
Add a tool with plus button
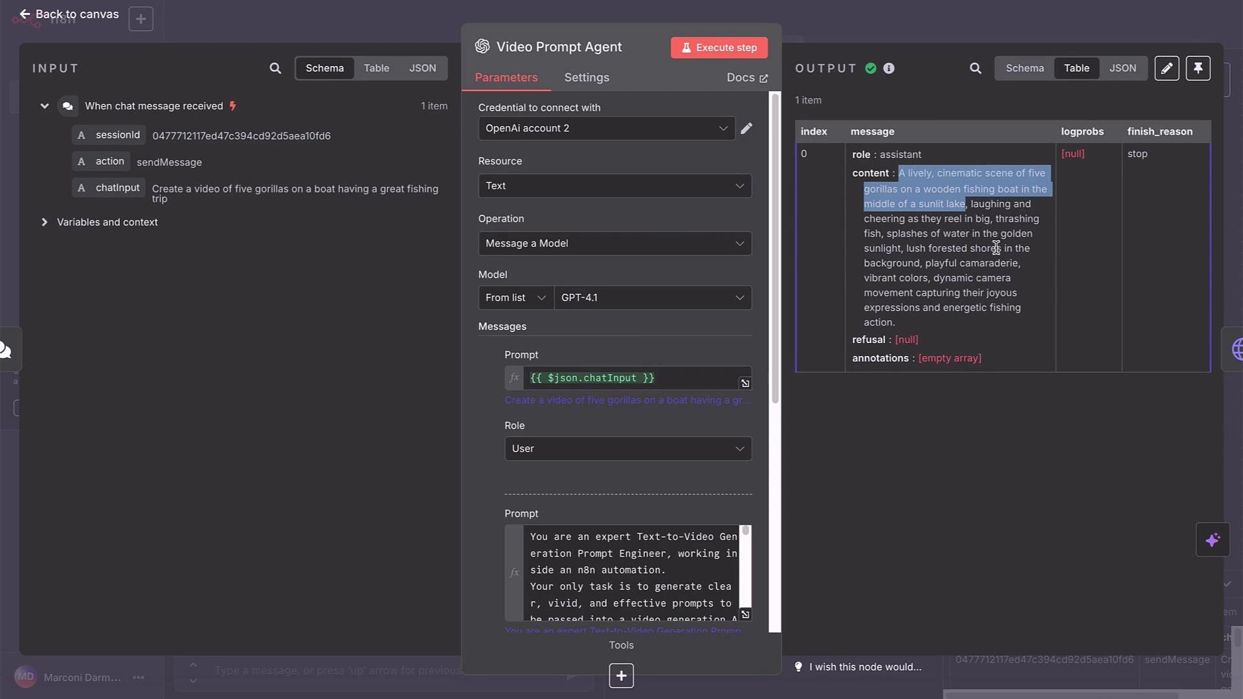(x=621, y=676)
